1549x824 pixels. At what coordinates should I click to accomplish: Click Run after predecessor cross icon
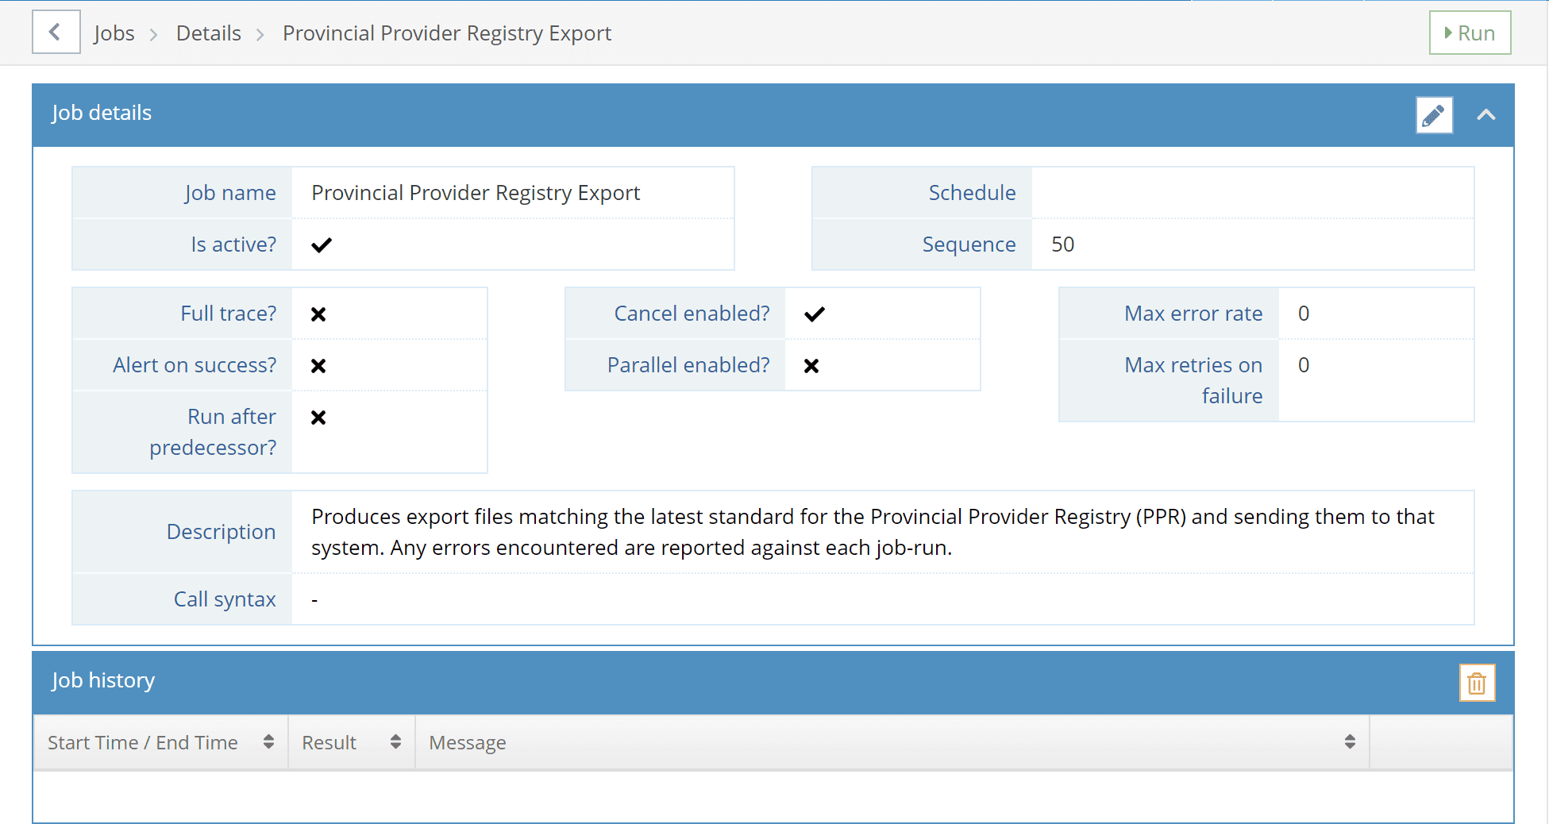point(318,418)
